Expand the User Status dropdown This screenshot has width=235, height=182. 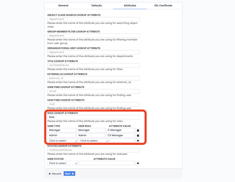pyautogui.click(x=63, y=163)
